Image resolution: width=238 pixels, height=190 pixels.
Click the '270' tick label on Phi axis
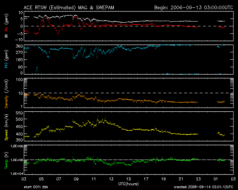click(19, 52)
